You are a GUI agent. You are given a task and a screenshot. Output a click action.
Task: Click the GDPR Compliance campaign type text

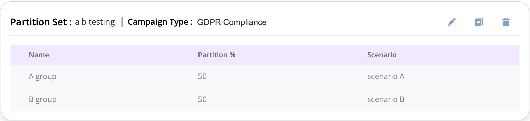pos(232,22)
